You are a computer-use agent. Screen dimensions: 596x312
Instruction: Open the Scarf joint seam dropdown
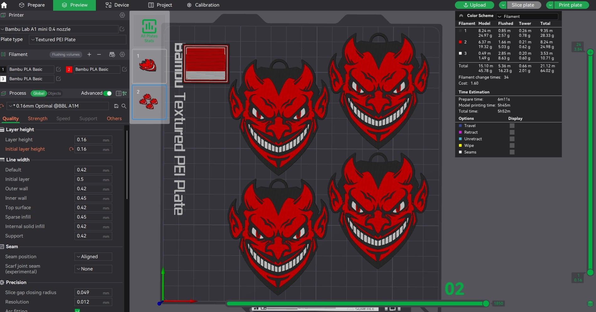click(93, 269)
